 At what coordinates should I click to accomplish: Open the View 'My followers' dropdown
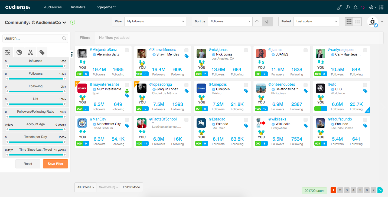(x=155, y=22)
